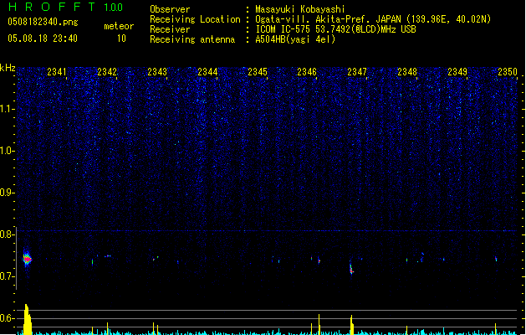Click the date stamp 05.08.18 23:40
526x335 pixels.
[43, 39]
